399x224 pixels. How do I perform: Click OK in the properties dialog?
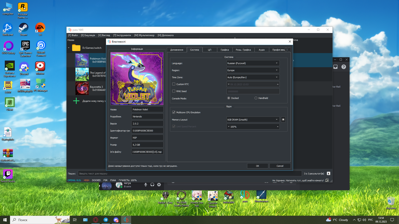(x=257, y=166)
